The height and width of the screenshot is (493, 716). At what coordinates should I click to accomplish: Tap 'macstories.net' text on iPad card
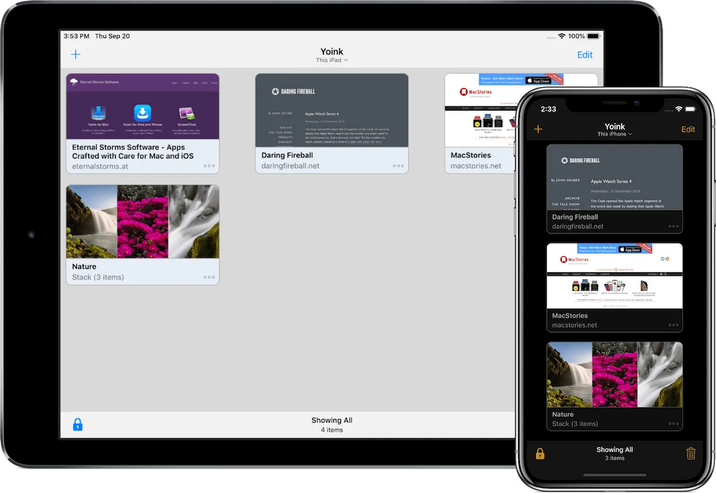(476, 166)
